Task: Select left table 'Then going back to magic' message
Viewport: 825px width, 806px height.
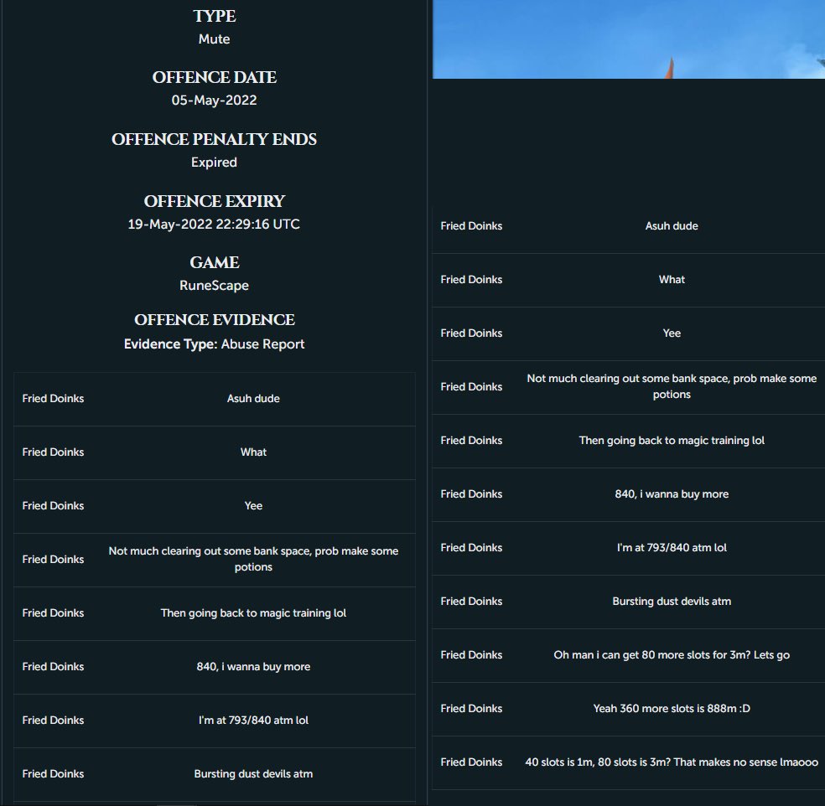Action: 253,613
